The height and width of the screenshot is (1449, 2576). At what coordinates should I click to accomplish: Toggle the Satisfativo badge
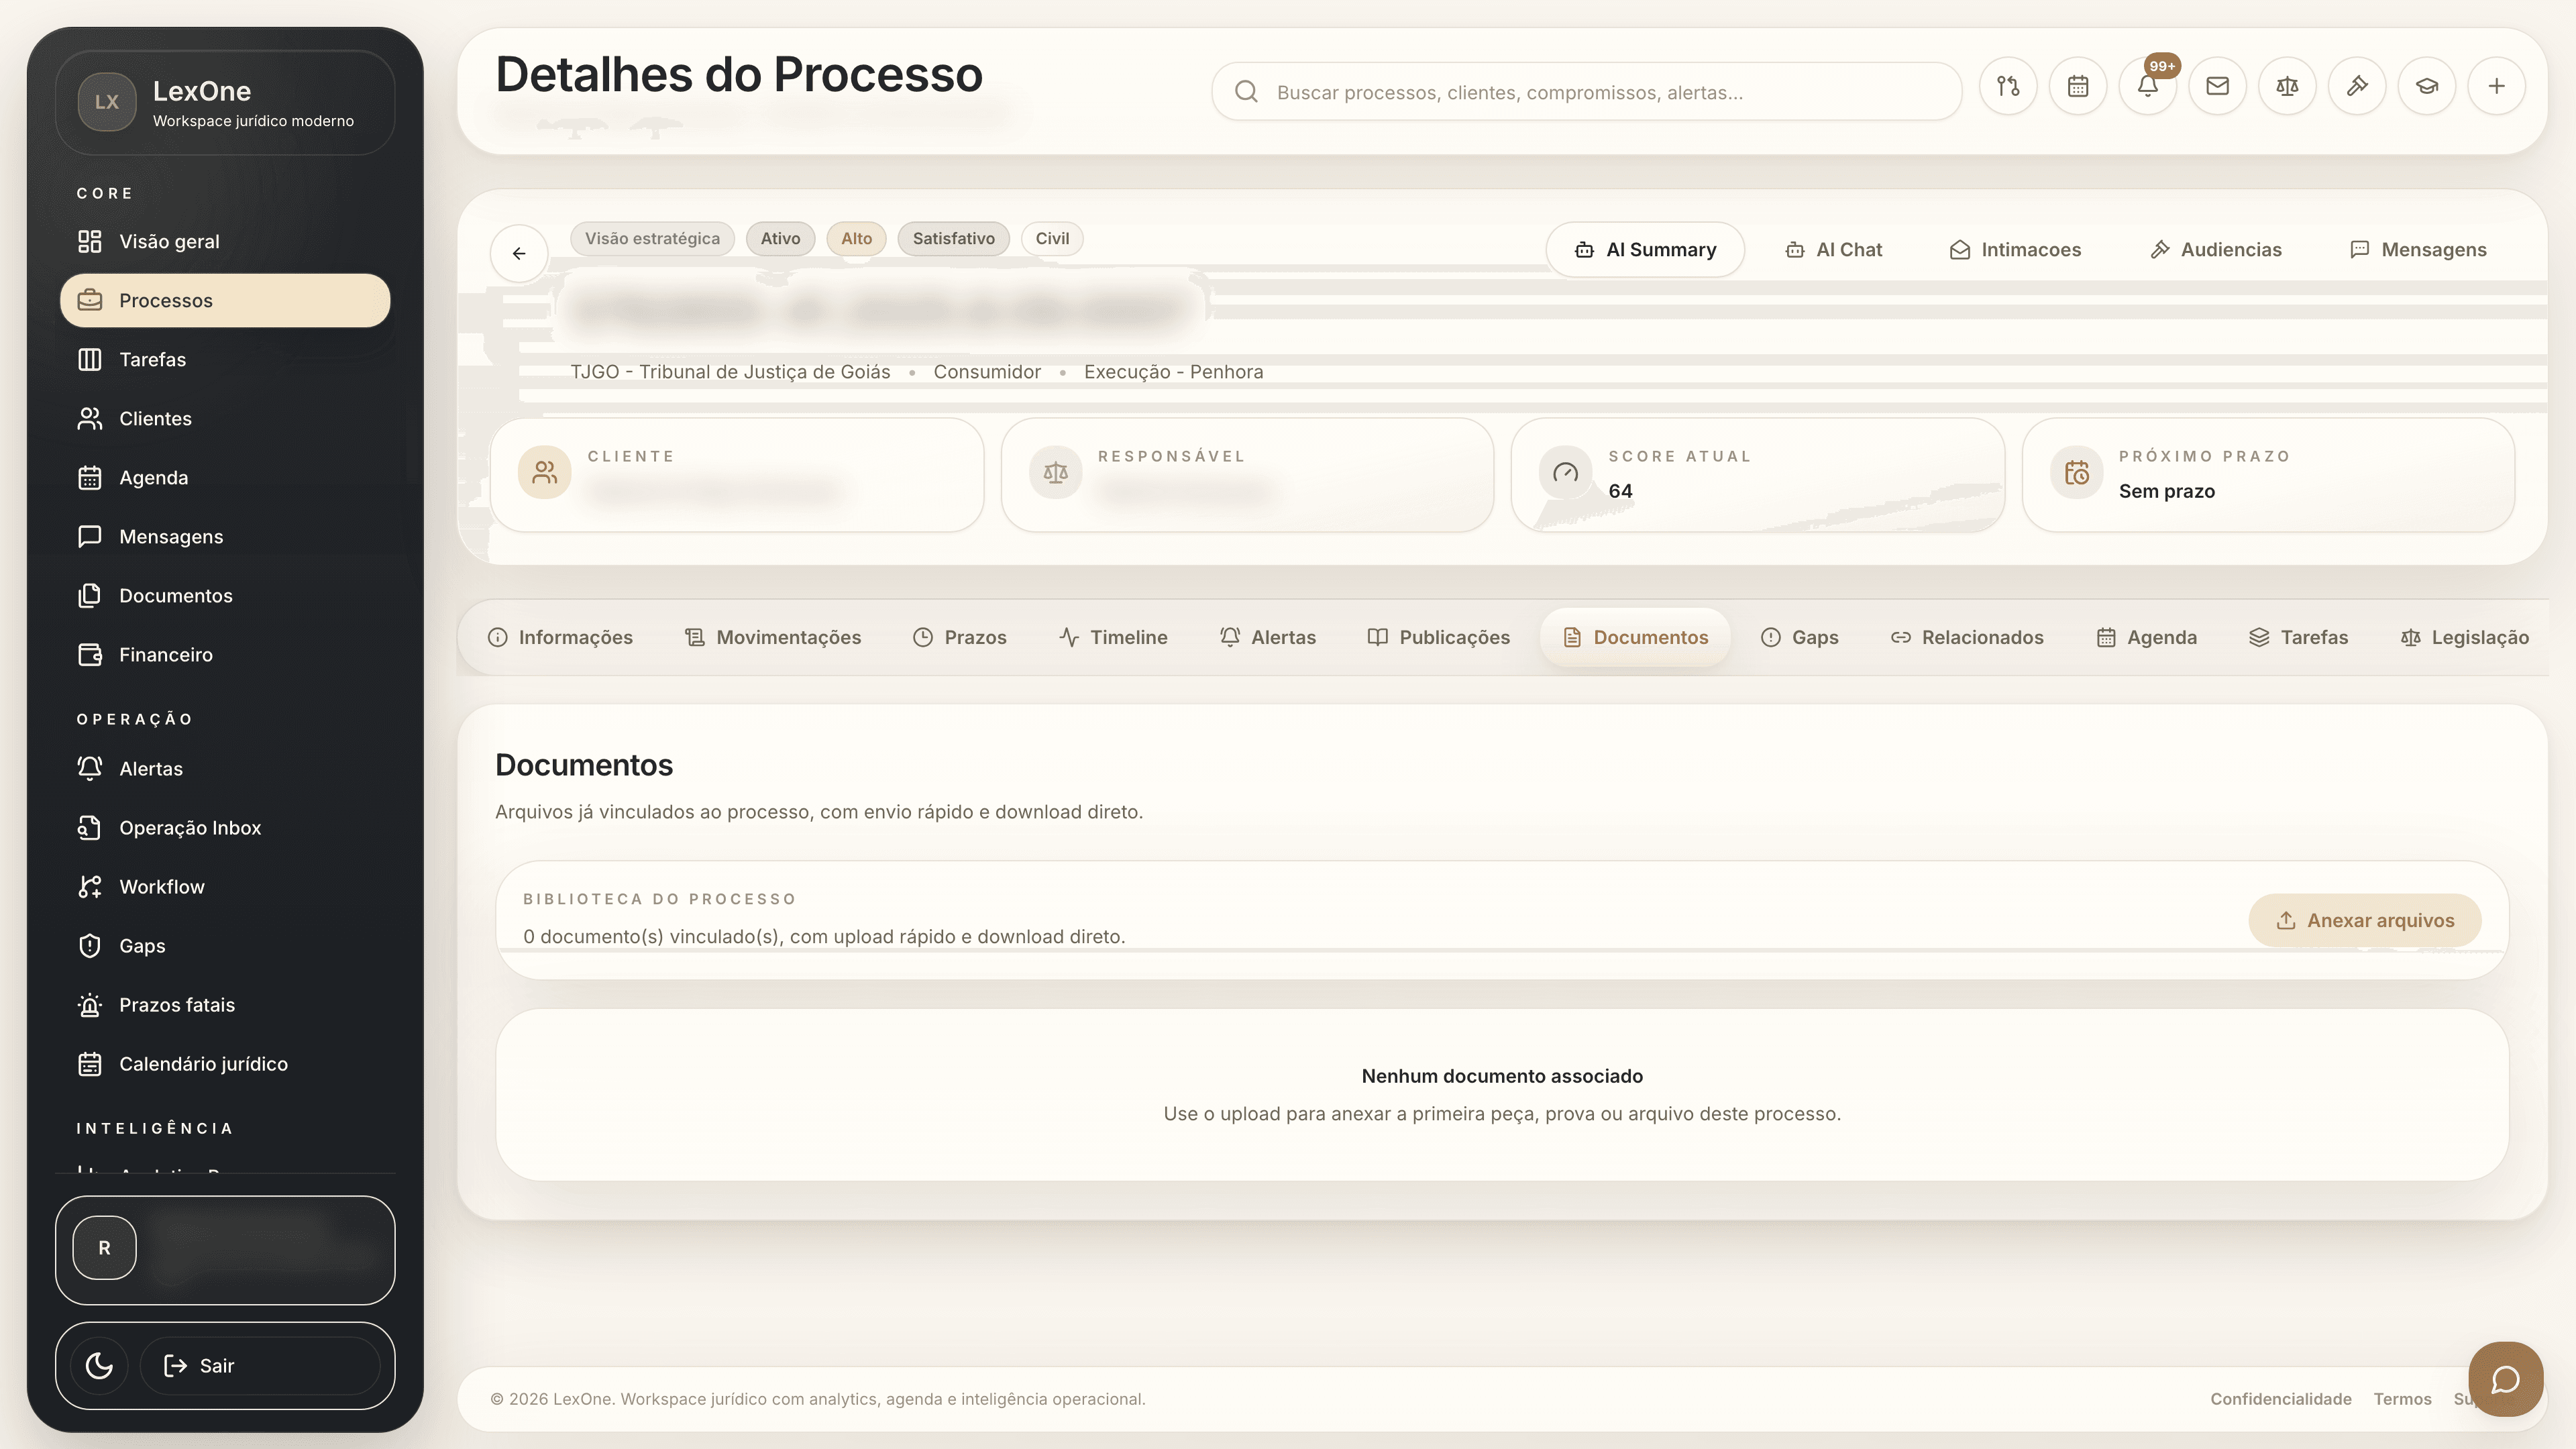point(953,238)
